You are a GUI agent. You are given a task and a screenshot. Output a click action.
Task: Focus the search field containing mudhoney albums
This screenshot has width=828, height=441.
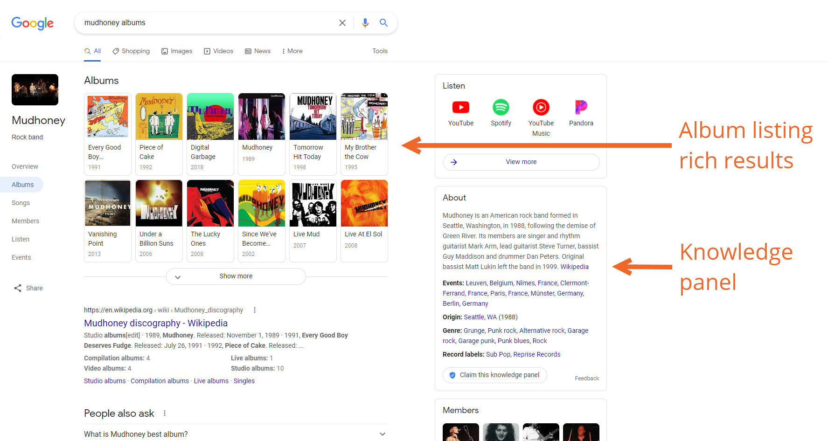coord(208,23)
